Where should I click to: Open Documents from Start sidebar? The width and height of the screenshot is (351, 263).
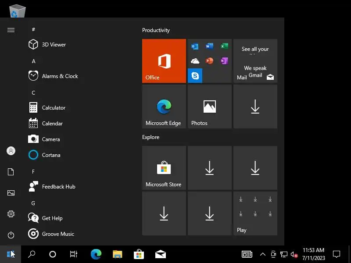[11, 172]
